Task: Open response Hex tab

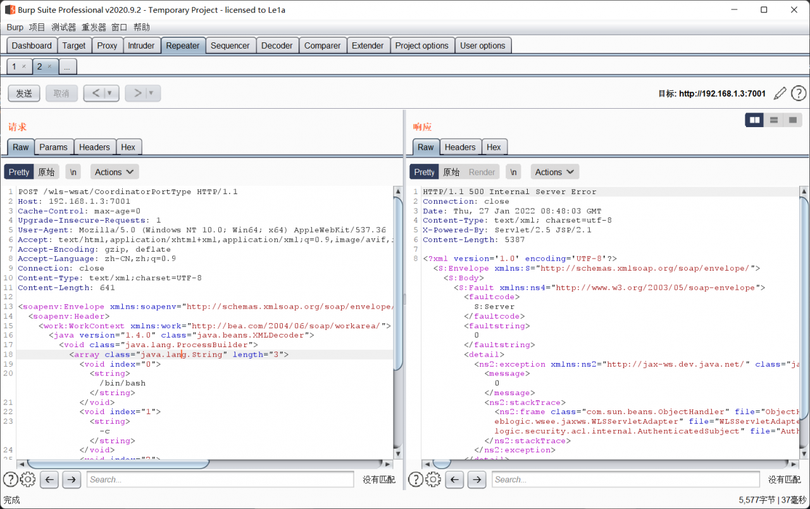Action: click(494, 147)
